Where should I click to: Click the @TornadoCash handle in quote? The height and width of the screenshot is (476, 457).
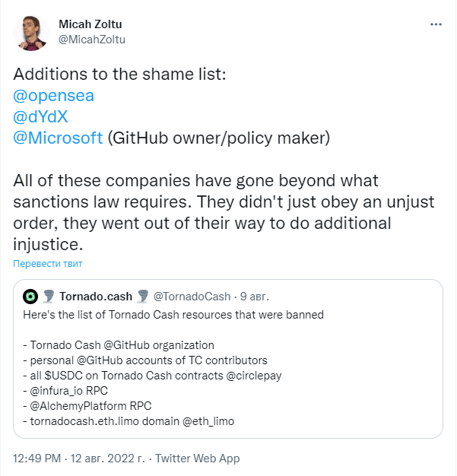click(192, 296)
